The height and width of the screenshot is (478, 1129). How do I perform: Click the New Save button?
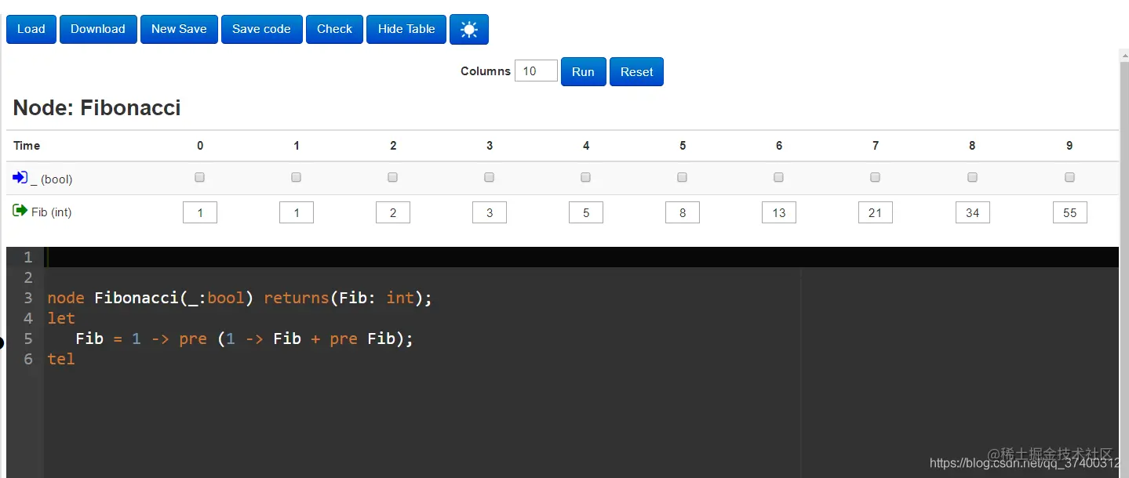(179, 29)
